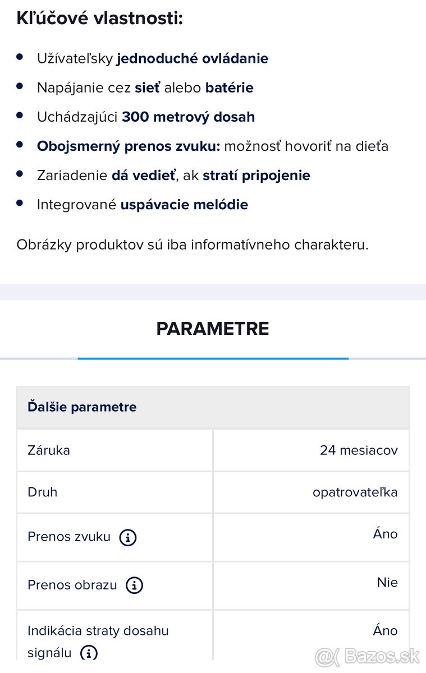This screenshot has width=426, height=673.
Task: Toggle the Áno beside Indikácia straty dosahu
Action: 386,630
